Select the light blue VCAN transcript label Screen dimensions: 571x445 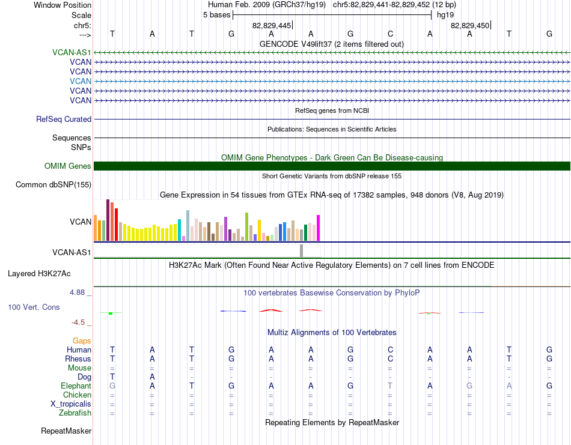point(81,81)
